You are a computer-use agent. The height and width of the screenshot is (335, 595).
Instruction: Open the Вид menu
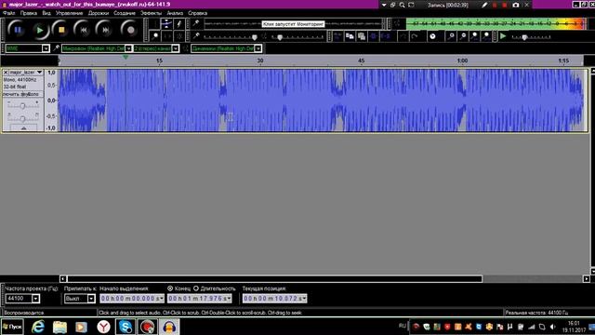click(46, 13)
